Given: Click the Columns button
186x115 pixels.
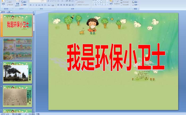Looking at the screenshot, I should point(73,5).
